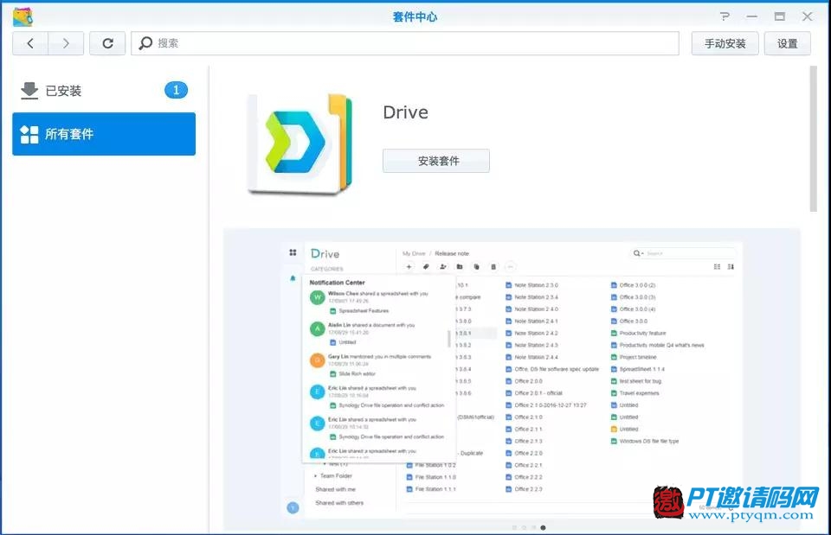Click the vertical scrollbar of the detail pane
The image size is (831, 535).
813,138
